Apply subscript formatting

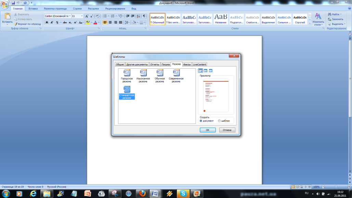tap(70, 23)
